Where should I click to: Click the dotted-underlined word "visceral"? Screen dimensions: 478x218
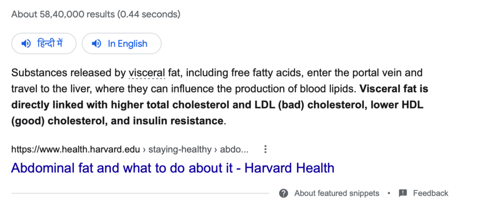(x=147, y=73)
